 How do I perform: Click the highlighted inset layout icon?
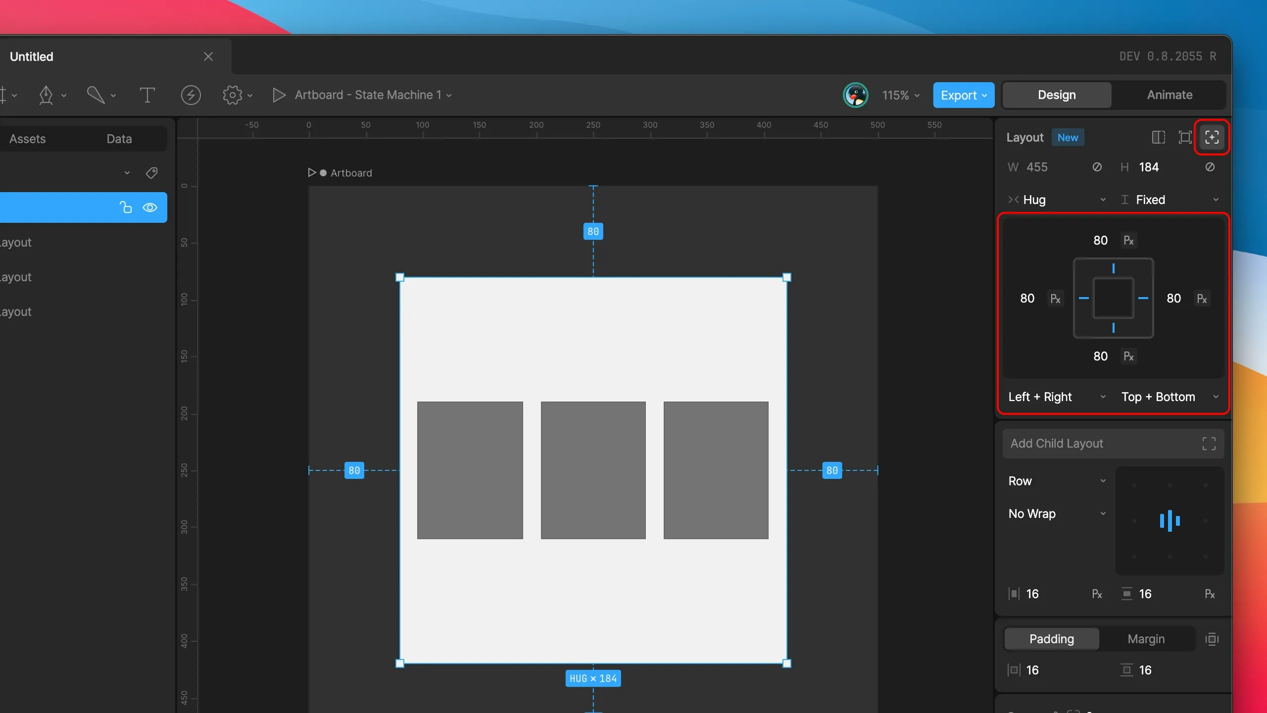[x=1212, y=138]
